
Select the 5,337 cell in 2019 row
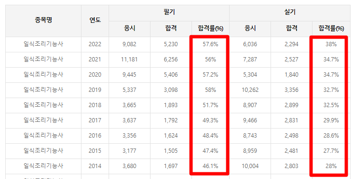coord(129,90)
